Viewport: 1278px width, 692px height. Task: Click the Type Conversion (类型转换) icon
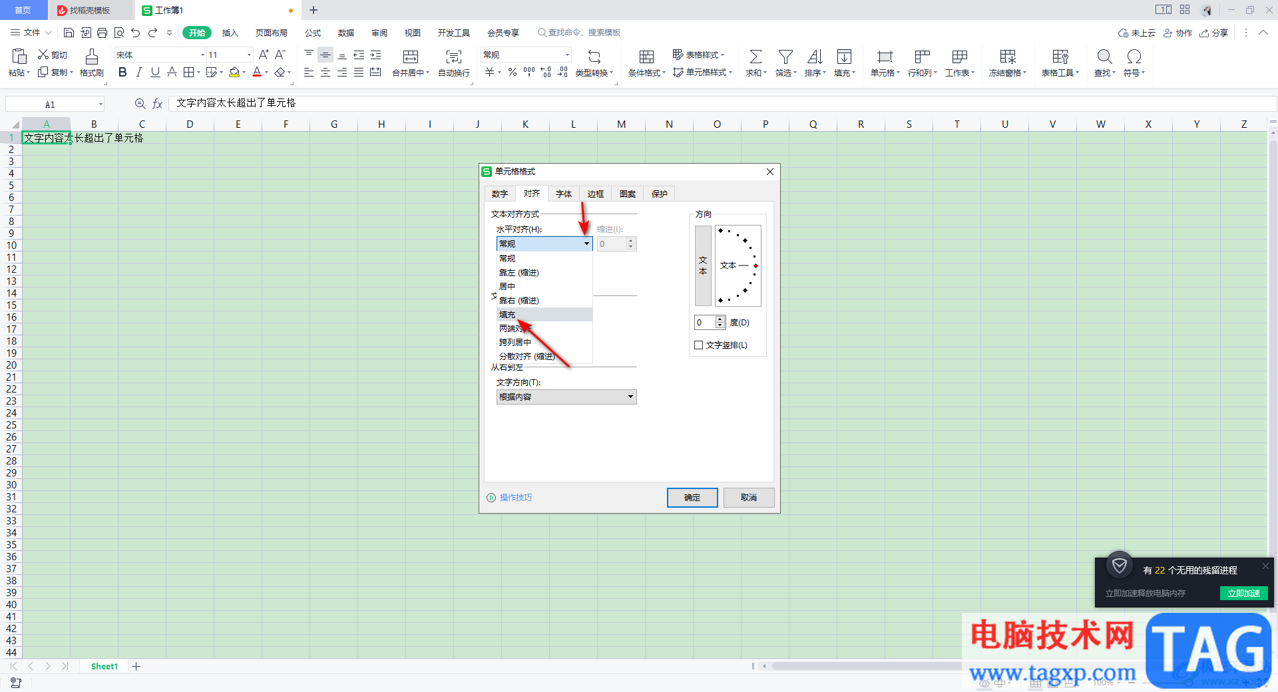(x=594, y=57)
